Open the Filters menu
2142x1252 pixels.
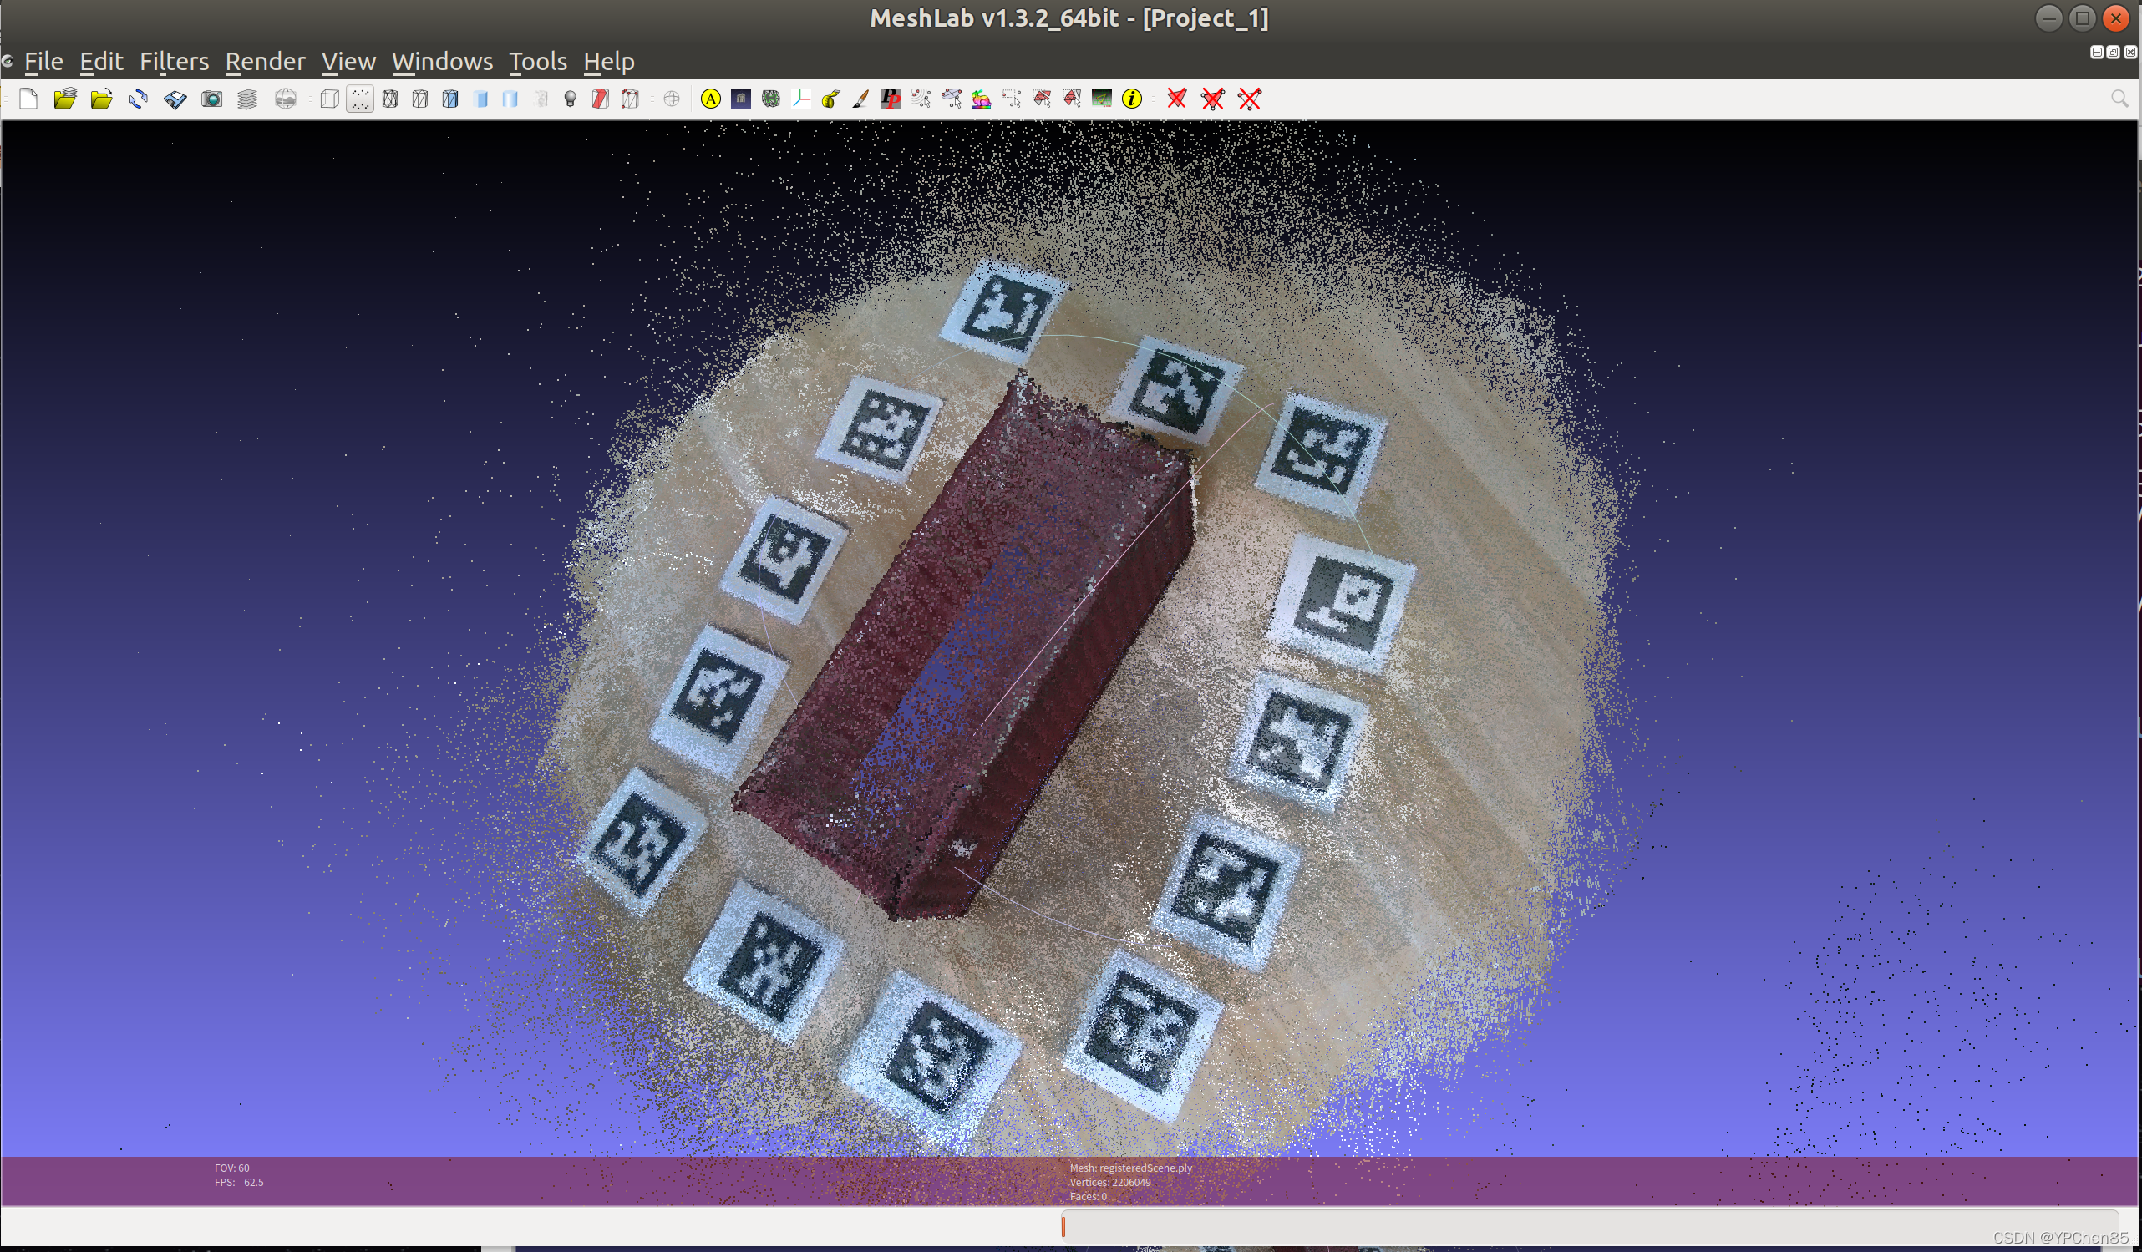(175, 62)
